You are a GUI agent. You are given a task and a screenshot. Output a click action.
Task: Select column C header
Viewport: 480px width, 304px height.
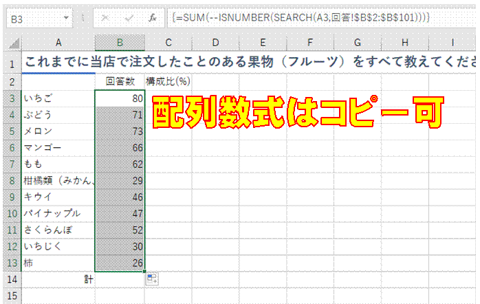click(168, 43)
